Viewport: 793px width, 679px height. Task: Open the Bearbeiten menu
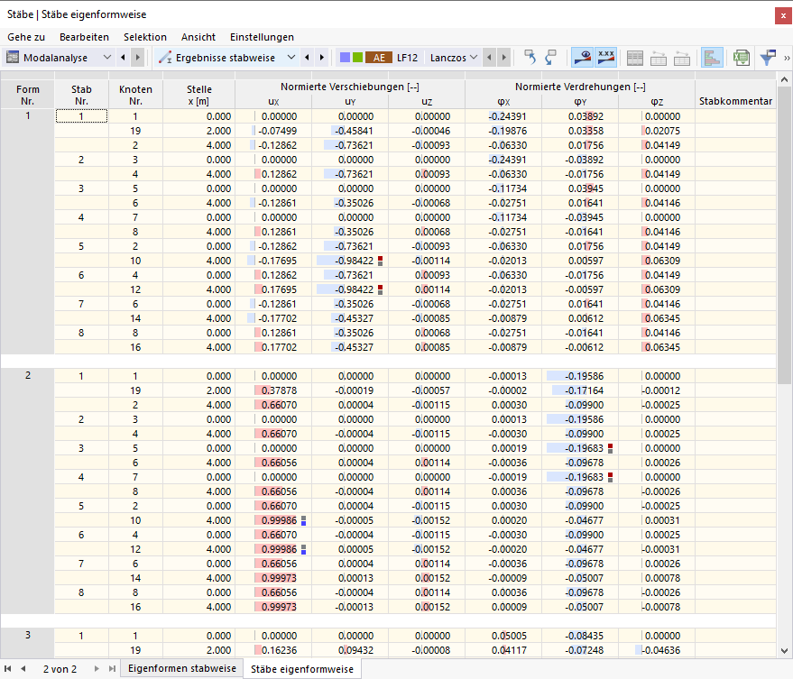tap(84, 37)
